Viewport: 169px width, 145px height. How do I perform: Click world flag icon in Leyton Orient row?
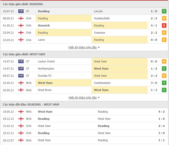(21, 61)
